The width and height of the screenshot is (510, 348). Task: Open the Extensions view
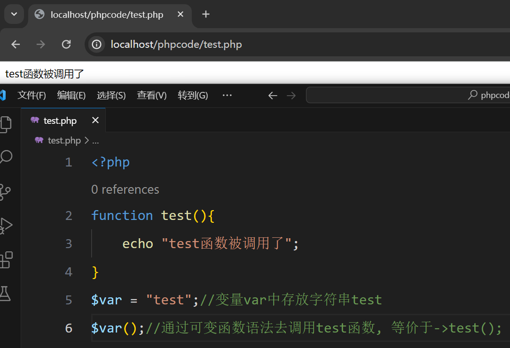[5, 260]
